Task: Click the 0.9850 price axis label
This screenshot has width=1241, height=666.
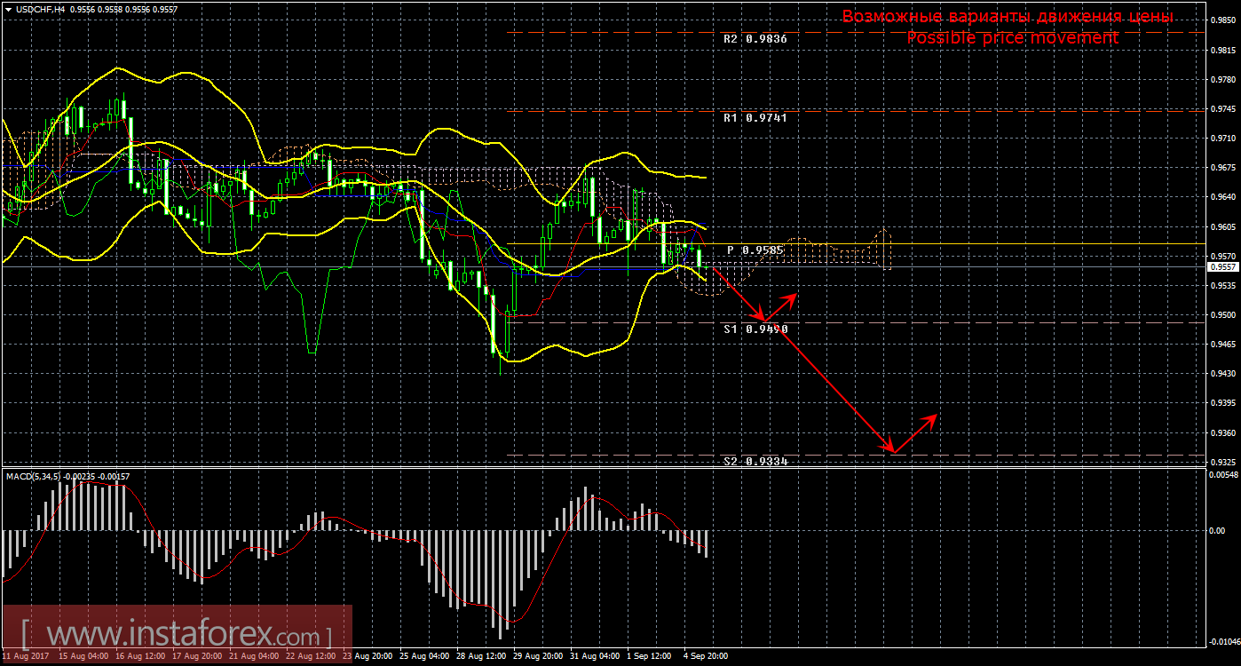Action: point(1223,20)
